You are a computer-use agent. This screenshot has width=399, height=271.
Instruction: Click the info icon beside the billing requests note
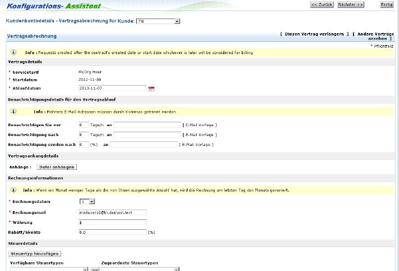pos(13,52)
